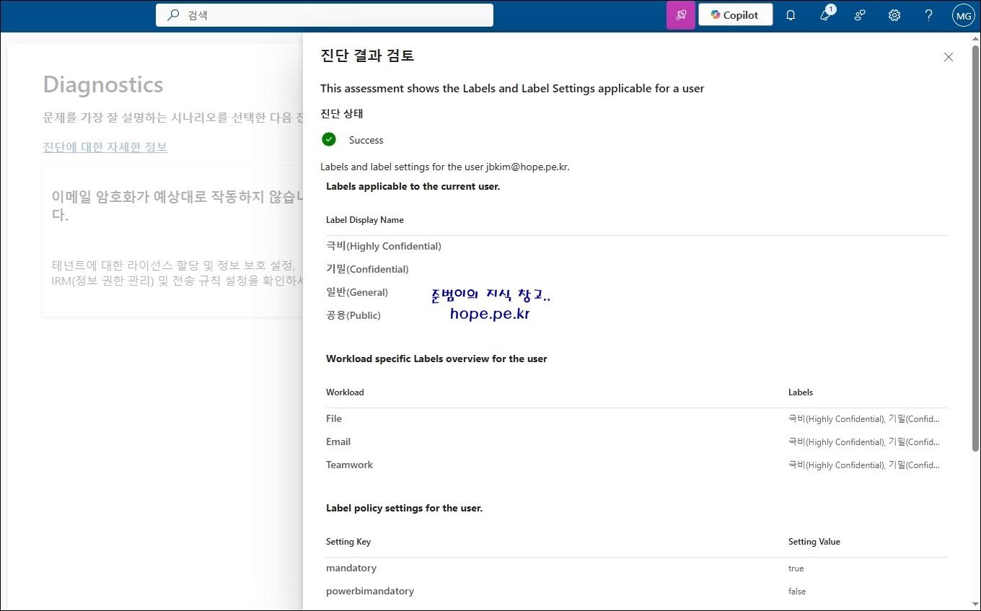Viewport: 981px width, 611px height.
Task: Click the 진단 상태 heading
Action: coord(342,114)
